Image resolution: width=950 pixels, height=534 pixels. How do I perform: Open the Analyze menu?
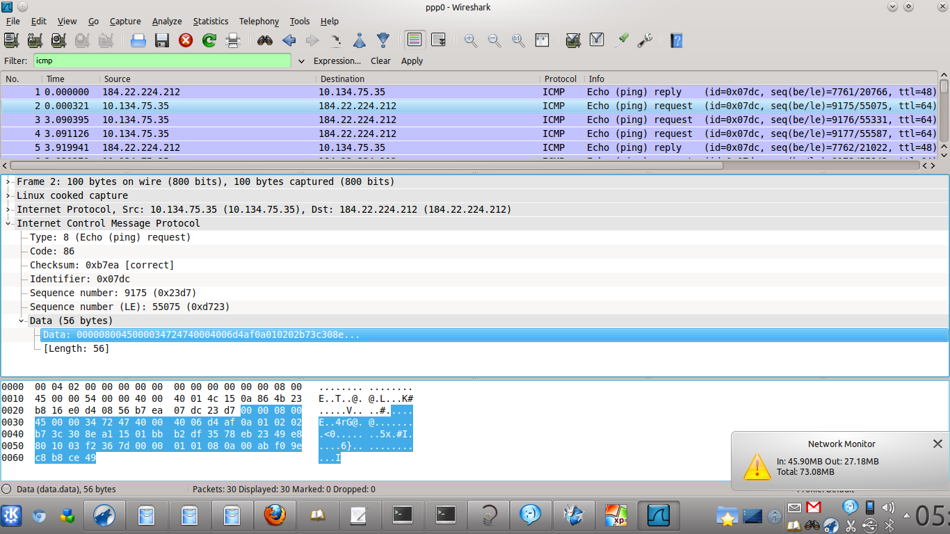pyautogui.click(x=167, y=22)
